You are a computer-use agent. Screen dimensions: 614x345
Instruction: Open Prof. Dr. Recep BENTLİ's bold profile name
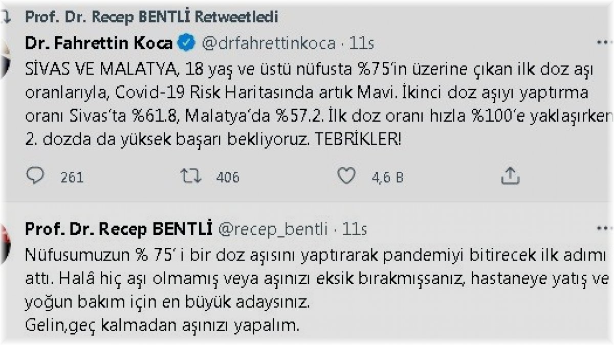coord(118,229)
